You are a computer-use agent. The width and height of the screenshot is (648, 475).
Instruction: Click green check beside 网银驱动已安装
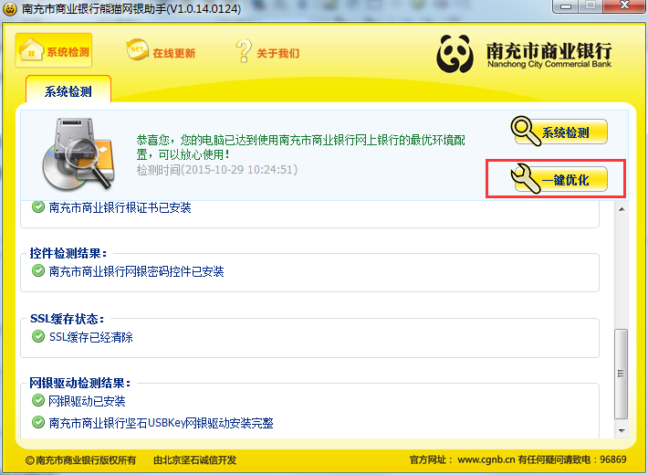[38, 400]
